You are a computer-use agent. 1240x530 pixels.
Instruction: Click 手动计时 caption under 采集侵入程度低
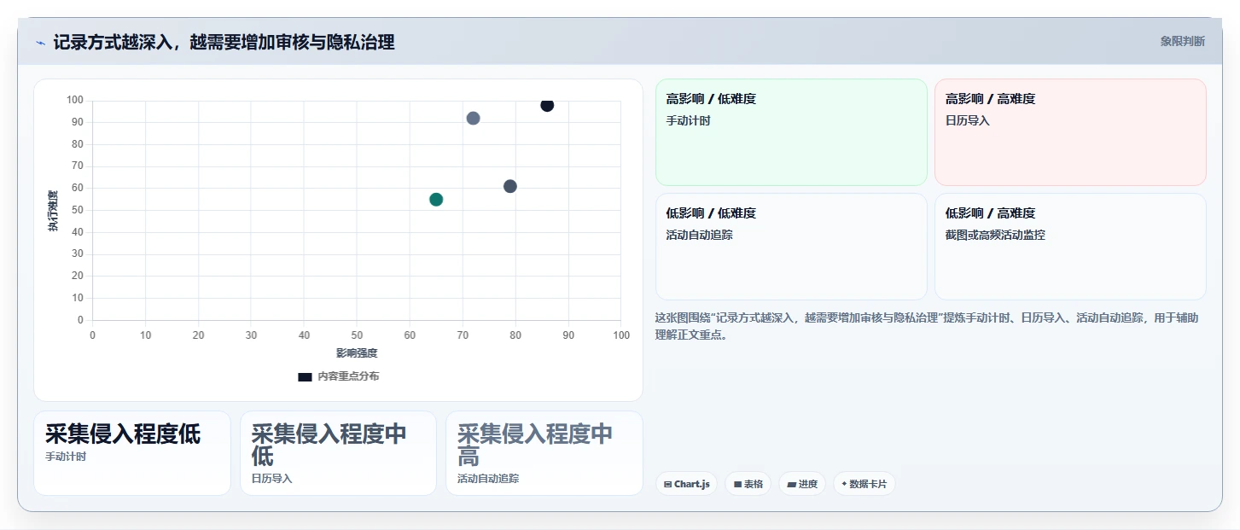click(x=66, y=457)
